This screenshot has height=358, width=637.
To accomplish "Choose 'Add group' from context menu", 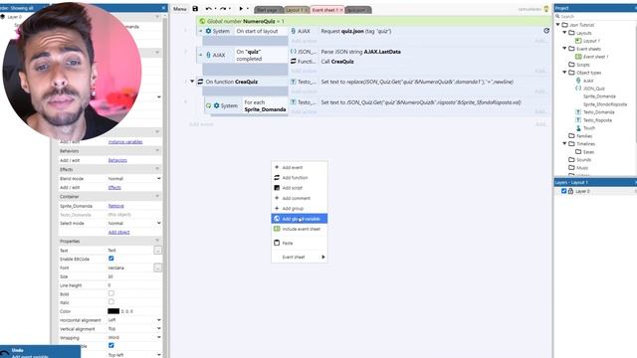I will (x=300, y=208).
